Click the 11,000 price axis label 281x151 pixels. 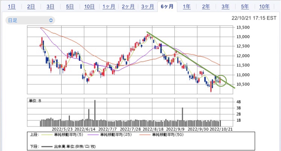click(x=243, y=75)
